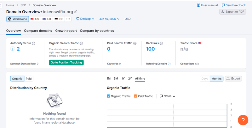Click the Nothing found magnifier illustration
The image size is (252, 128).
pos(54,101)
